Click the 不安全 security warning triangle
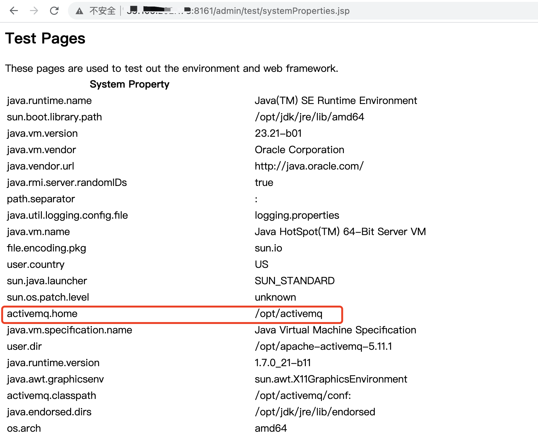Screen dimensions: 538x438 [x=80, y=10]
